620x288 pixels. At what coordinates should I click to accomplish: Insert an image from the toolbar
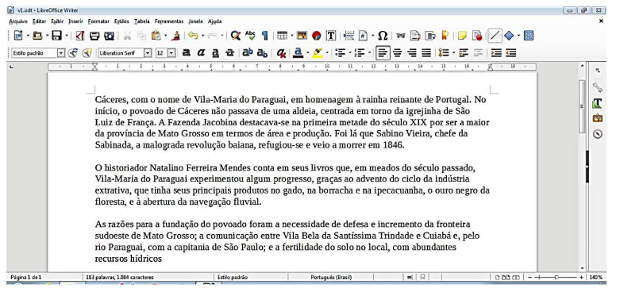(x=302, y=36)
